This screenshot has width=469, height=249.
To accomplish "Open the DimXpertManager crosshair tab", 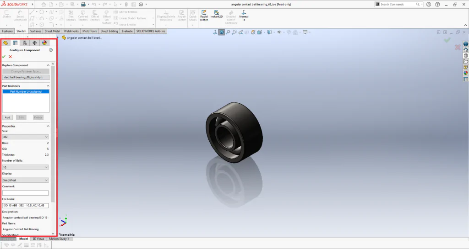I will (35, 43).
